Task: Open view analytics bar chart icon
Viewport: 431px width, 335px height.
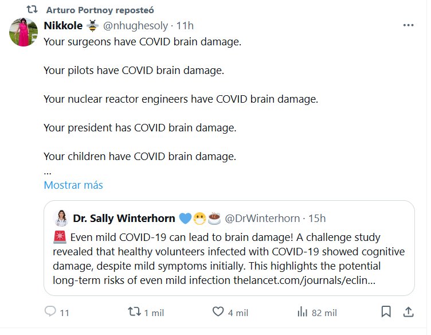Action: click(x=303, y=312)
